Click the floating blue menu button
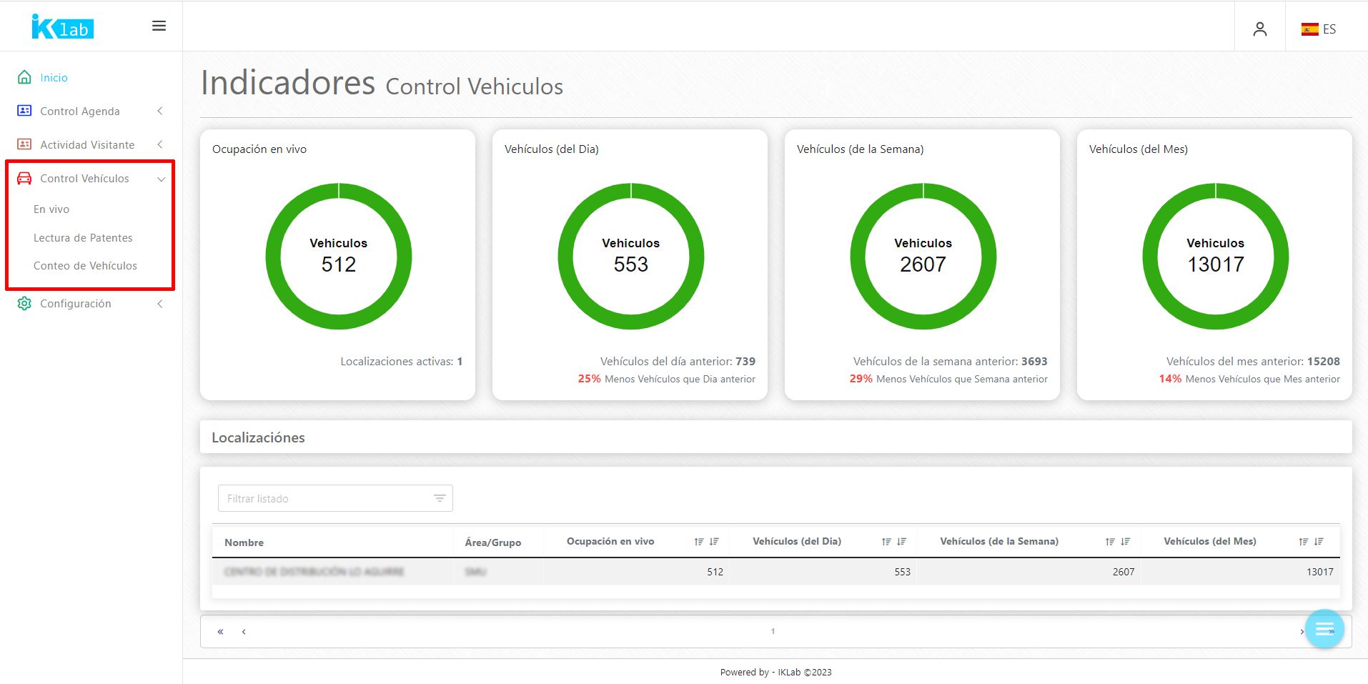 [1324, 629]
